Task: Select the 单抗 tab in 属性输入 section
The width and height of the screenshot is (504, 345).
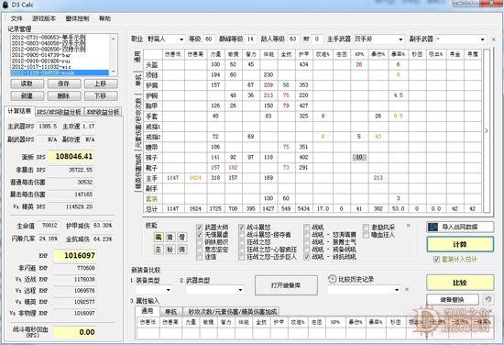Action: [x=170, y=311]
